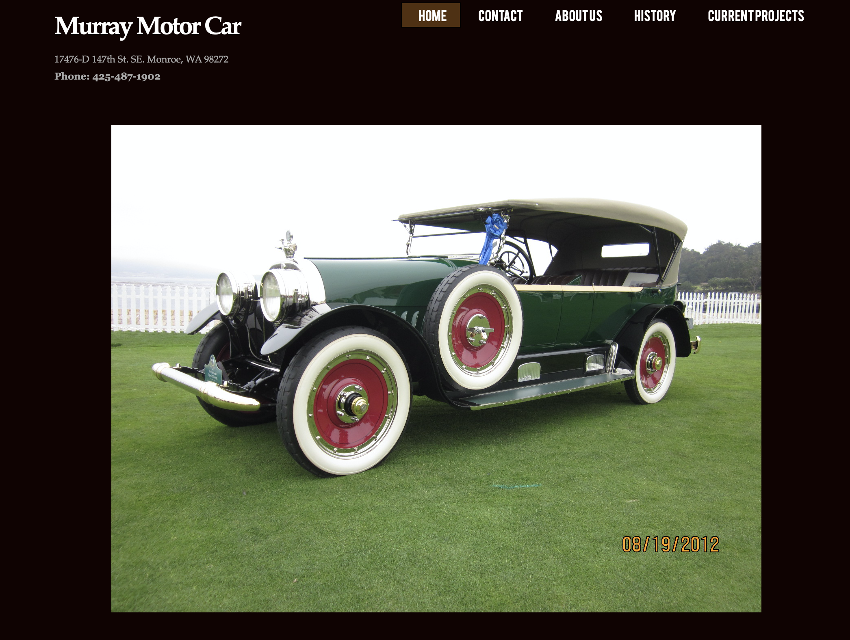This screenshot has width=850, height=640.
Task: Click the 08/19/2012 date stamp on photo
Action: (x=671, y=545)
